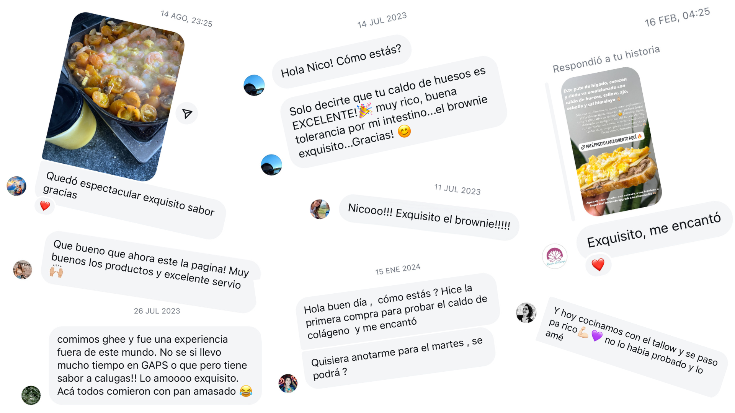
Task: Select the 'comimos ghee y fue una experiencia' message
Action: (155, 365)
